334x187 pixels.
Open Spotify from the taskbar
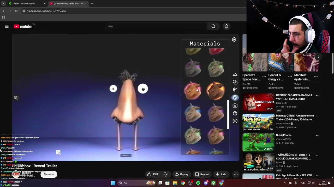coord(198,183)
